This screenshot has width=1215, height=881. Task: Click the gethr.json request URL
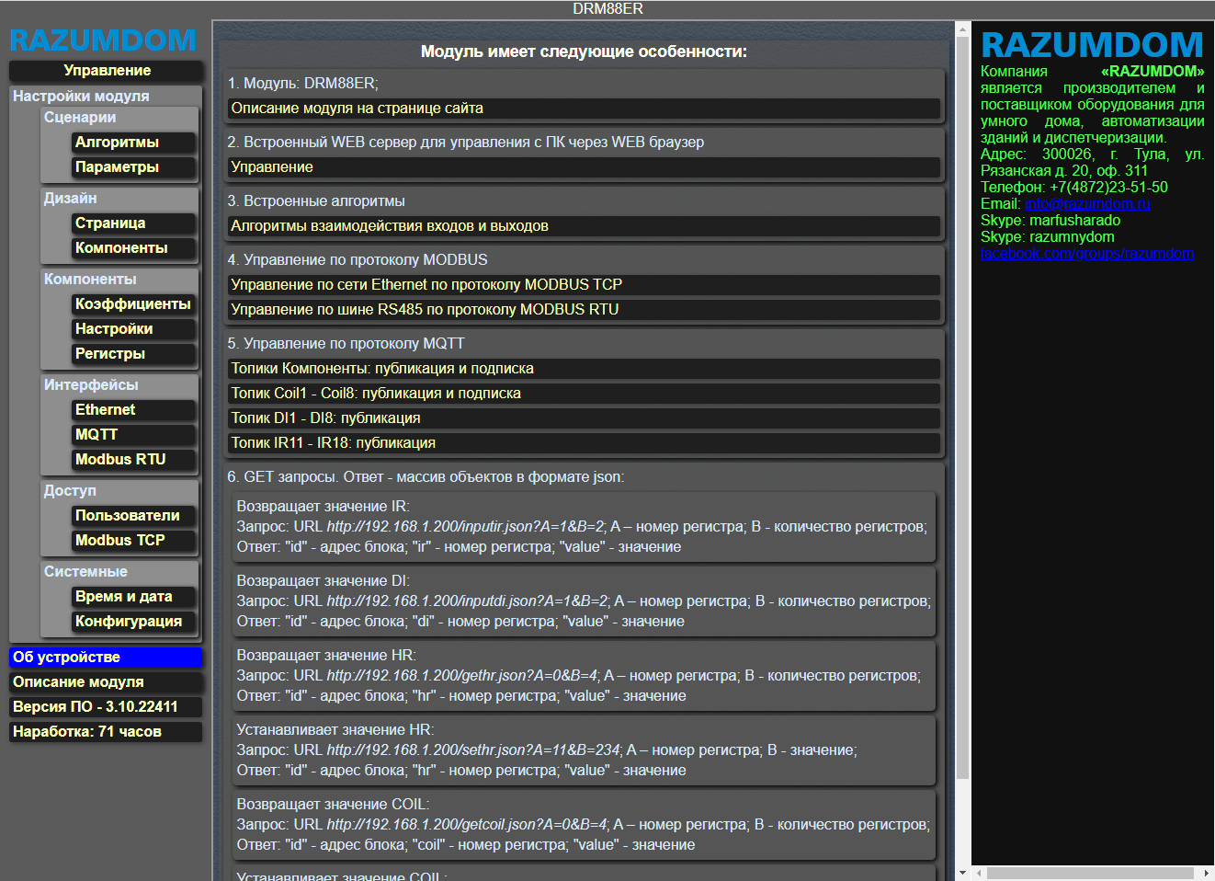click(462, 676)
